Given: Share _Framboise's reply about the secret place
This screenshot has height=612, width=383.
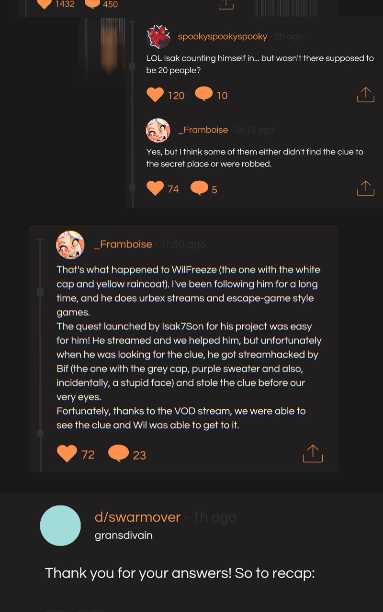Looking at the screenshot, I should pos(365,188).
